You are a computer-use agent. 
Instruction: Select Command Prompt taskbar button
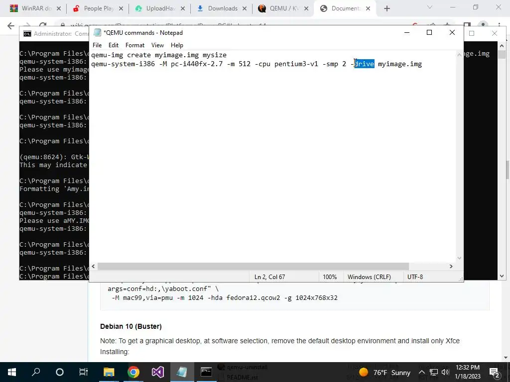[x=206, y=372]
